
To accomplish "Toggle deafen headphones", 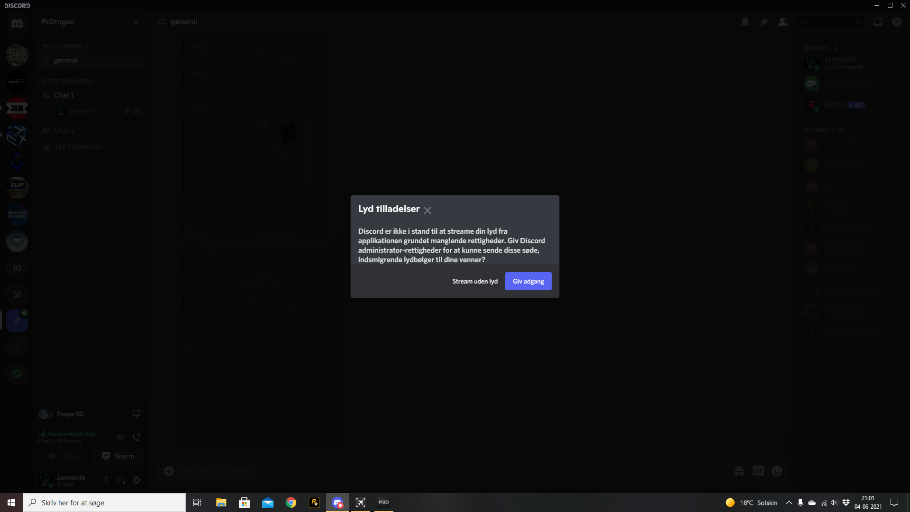I will pos(121,480).
